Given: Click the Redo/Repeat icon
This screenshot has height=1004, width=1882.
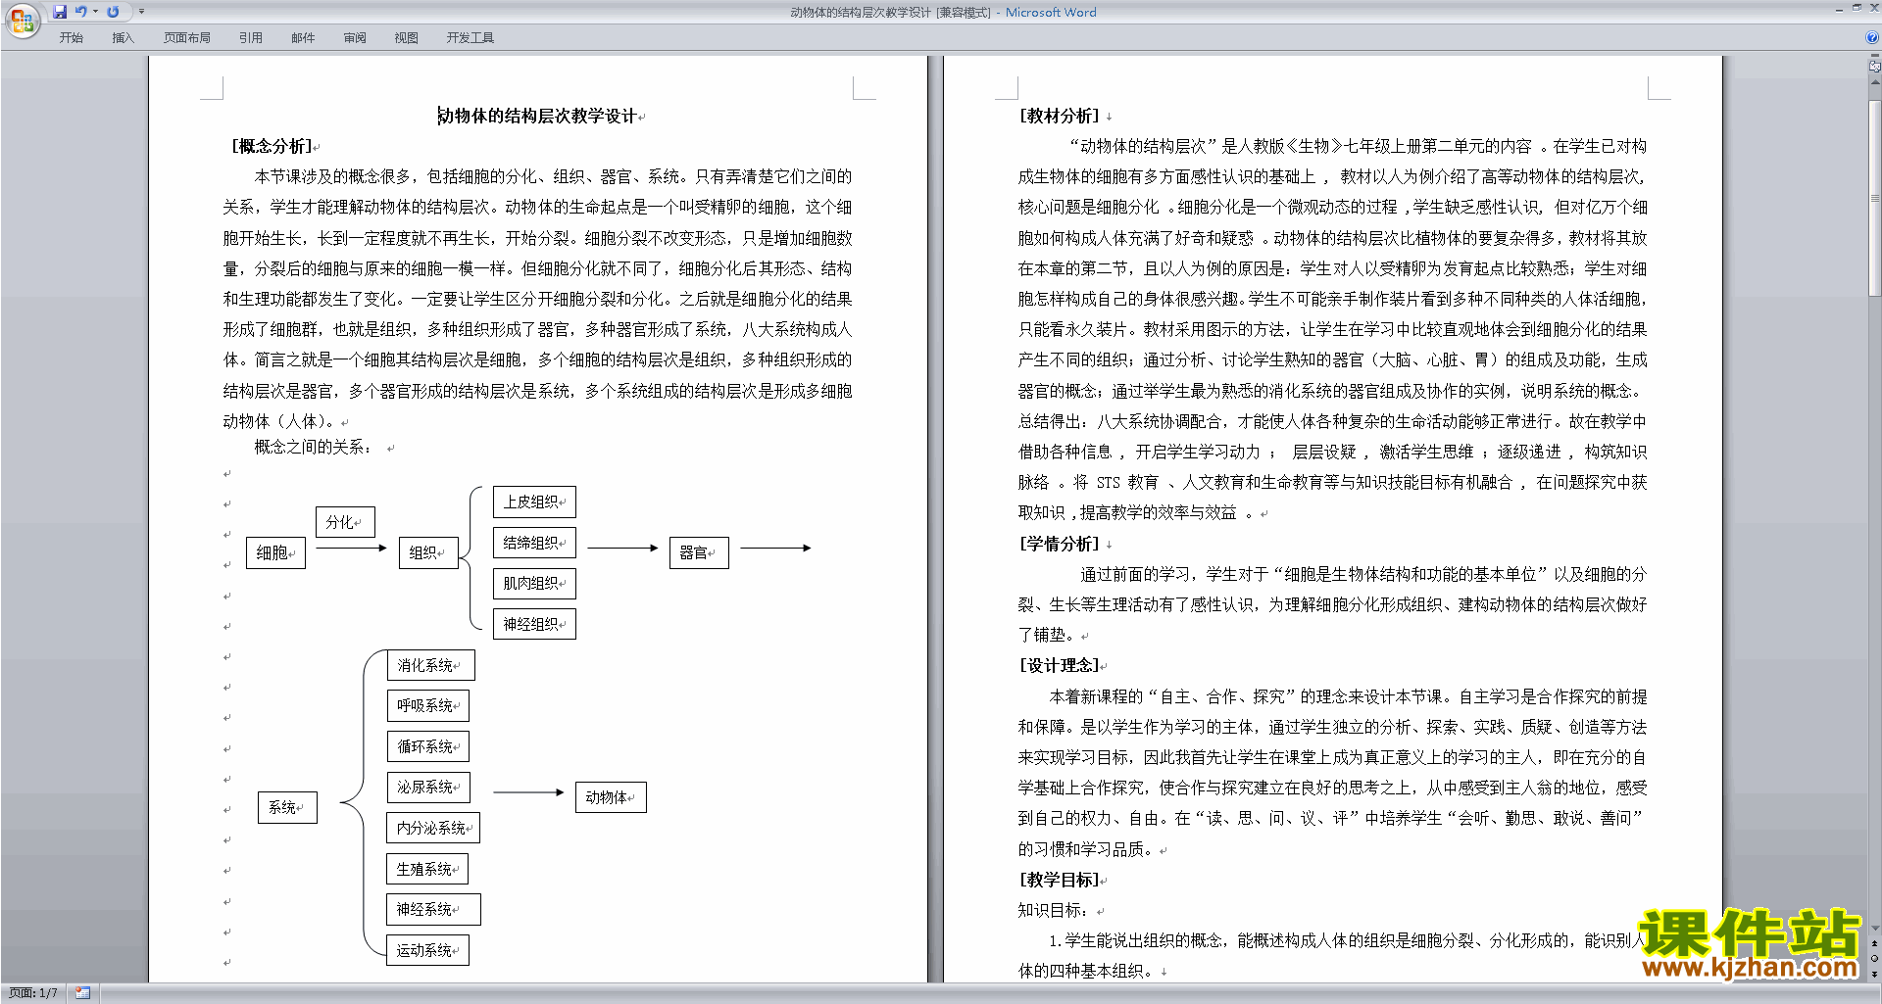Looking at the screenshot, I should 113,12.
